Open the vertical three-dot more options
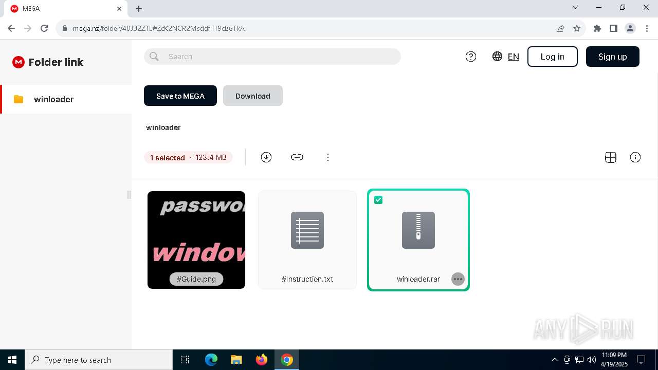The height and width of the screenshot is (370, 658). tap(328, 157)
